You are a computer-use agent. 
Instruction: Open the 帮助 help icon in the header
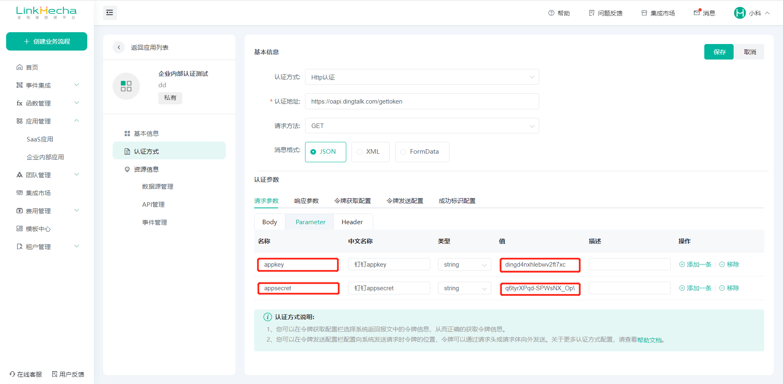pyautogui.click(x=551, y=13)
